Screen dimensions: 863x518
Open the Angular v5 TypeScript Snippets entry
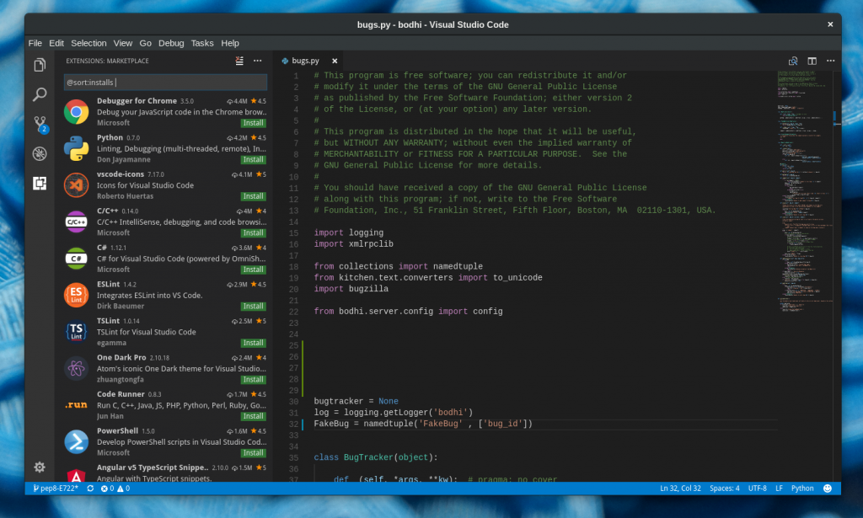(x=165, y=473)
